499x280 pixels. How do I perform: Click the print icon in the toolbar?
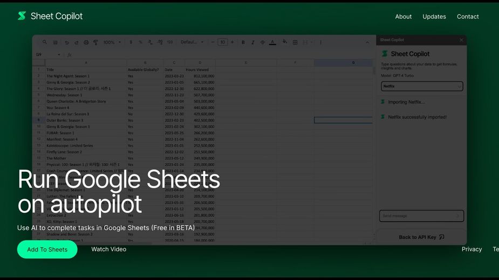[86, 42]
